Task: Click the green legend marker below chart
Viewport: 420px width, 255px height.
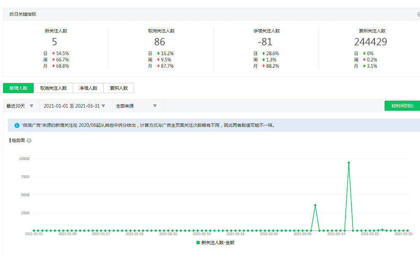Action: click(x=198, y=243)
